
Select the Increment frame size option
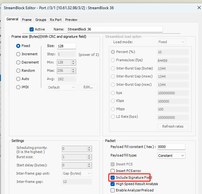tap(18, 54)
